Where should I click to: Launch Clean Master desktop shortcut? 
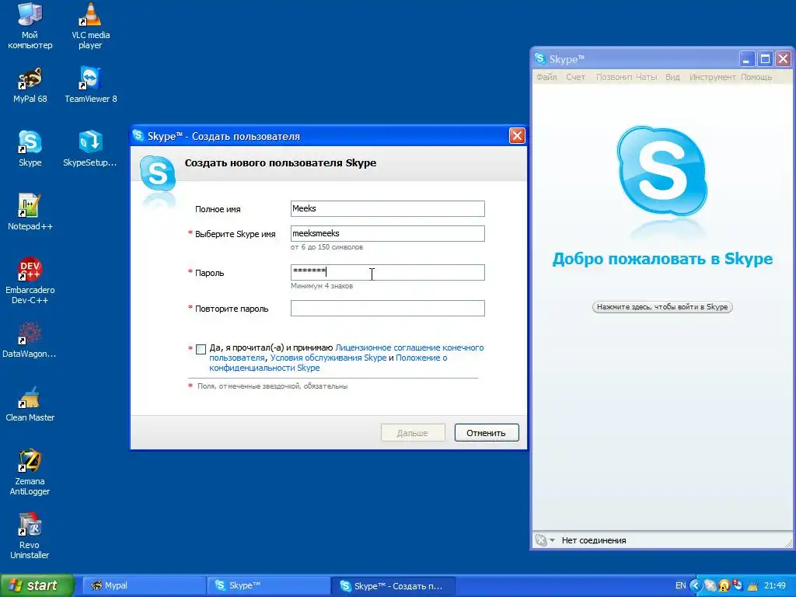pyautogui.click(x=30, y=403)
